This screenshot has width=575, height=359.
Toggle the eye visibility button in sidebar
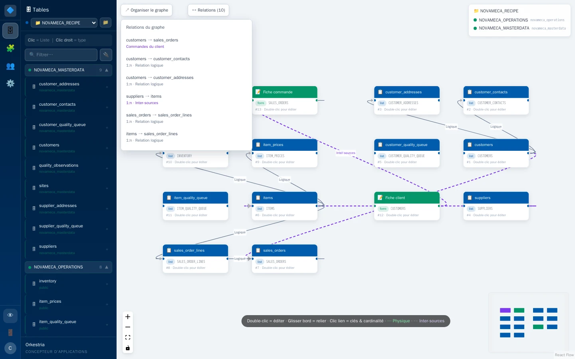coord(10,316)
